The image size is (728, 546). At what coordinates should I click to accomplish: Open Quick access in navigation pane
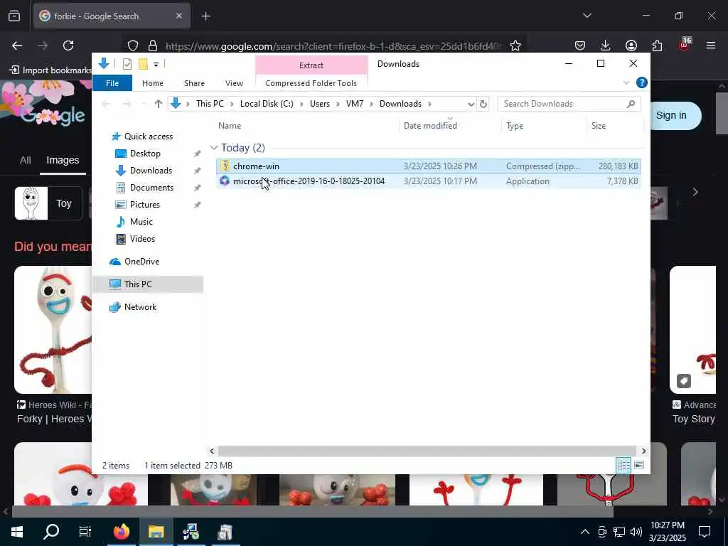148,136
